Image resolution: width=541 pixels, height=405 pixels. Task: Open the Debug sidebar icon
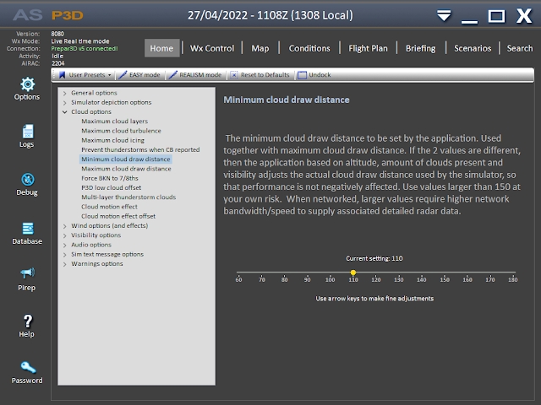pyautogui.click(x=27, y=180)
